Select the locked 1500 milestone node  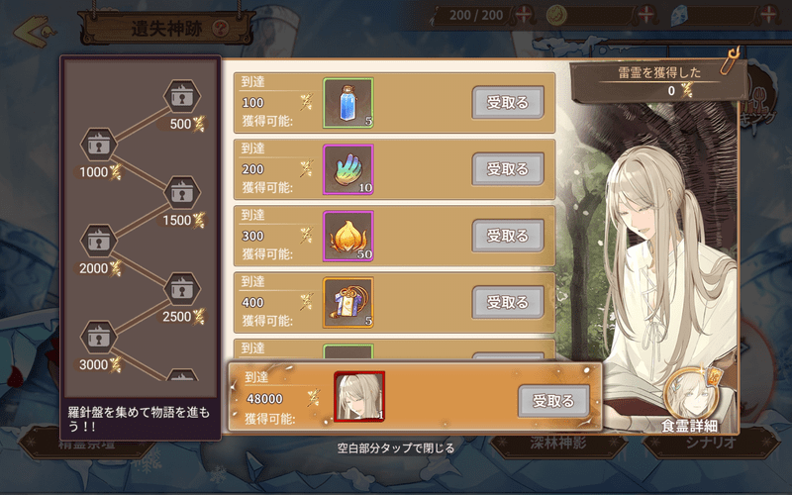click(x=182, y=192)
